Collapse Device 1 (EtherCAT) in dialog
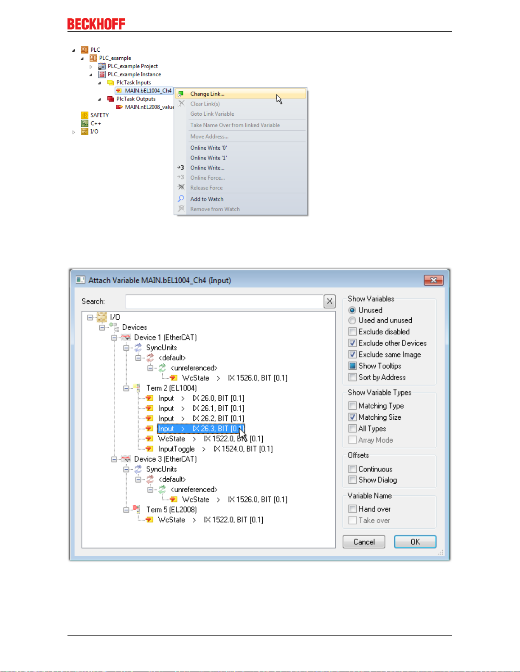Image resolution: width=520 pixels, height=672 pixels. [114, 338]
